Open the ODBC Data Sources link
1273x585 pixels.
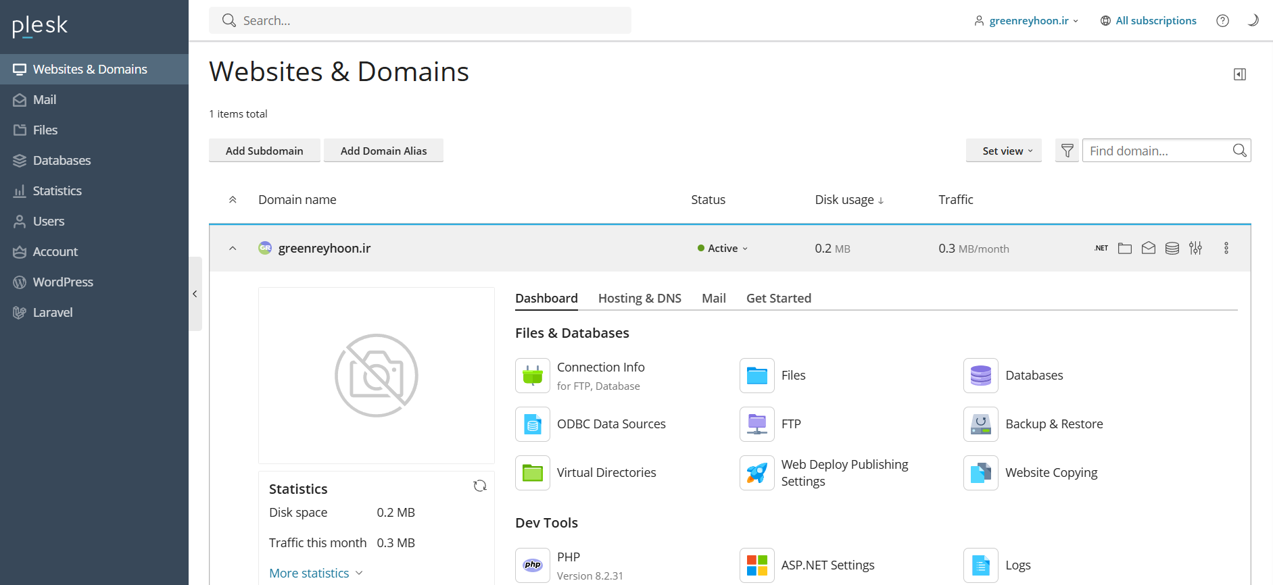click(611, 424)
